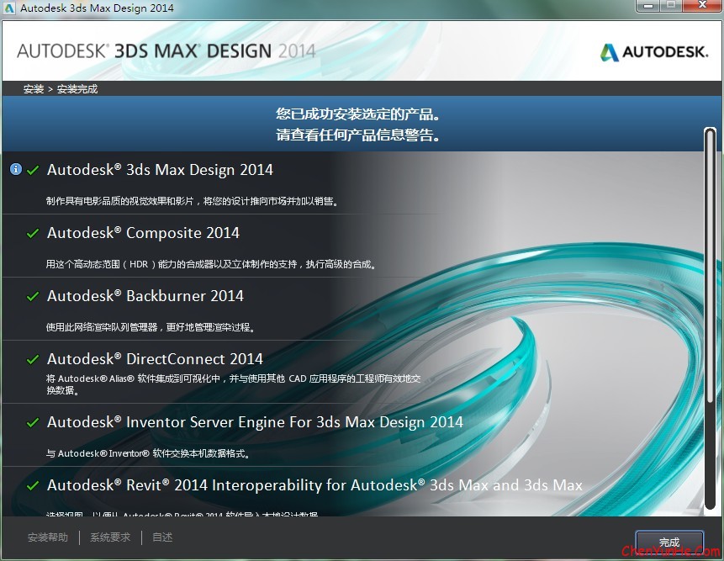The height and width of the screenshot is (561, 724).
Task: Click the description starting with 与 Autodesk Inventor
Action: click(x=148, y=454)
